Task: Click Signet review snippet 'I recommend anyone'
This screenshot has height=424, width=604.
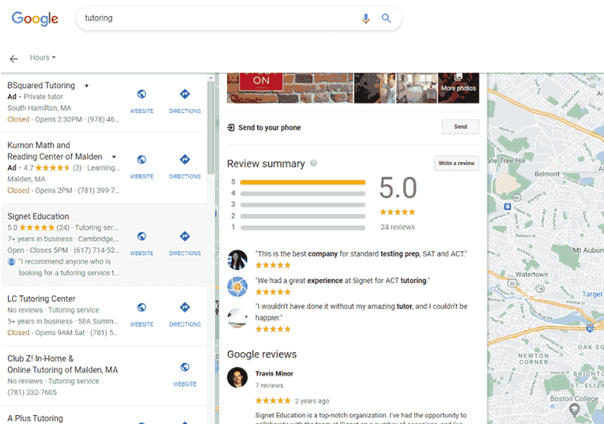Action: tap(69, 267)
